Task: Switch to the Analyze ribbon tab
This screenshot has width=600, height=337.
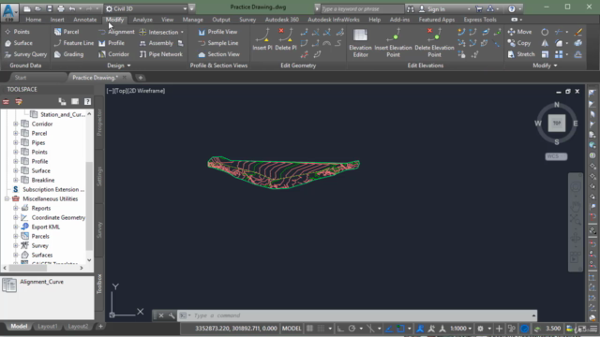Action: tap(142, 20)
